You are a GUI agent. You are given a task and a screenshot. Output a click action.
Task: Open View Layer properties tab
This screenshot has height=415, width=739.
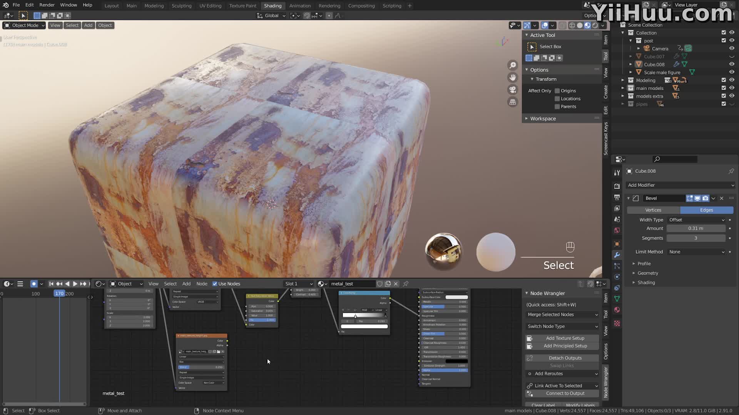(x=617, y=208)
